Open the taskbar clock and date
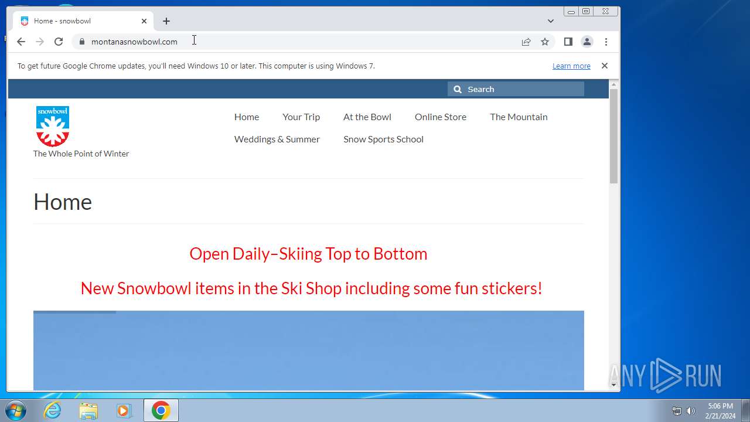The height and width of the screenshot is (422, 750). click(720, 411)
